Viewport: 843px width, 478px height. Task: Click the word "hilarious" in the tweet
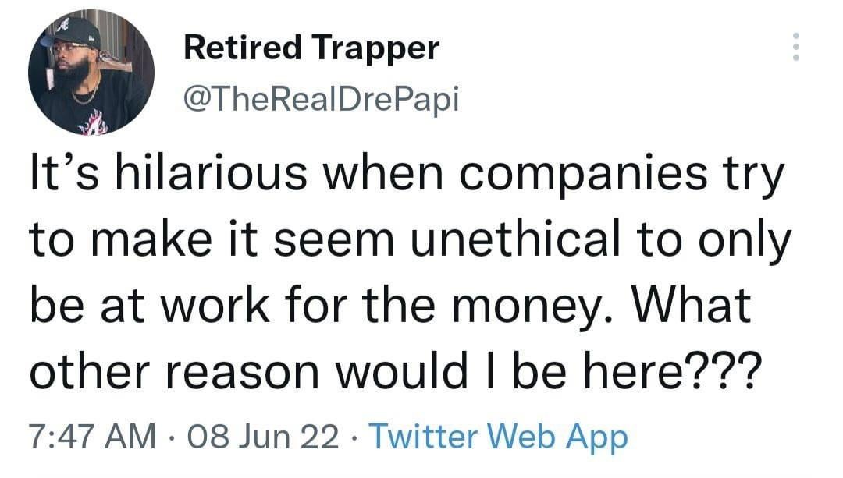pyautogui.click(x=211, y=173)
